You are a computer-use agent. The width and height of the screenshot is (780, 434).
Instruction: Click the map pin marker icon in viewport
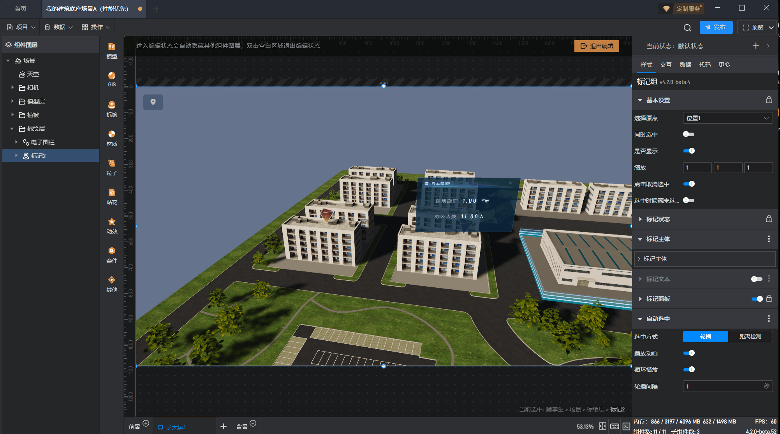(x=153, y=102)
